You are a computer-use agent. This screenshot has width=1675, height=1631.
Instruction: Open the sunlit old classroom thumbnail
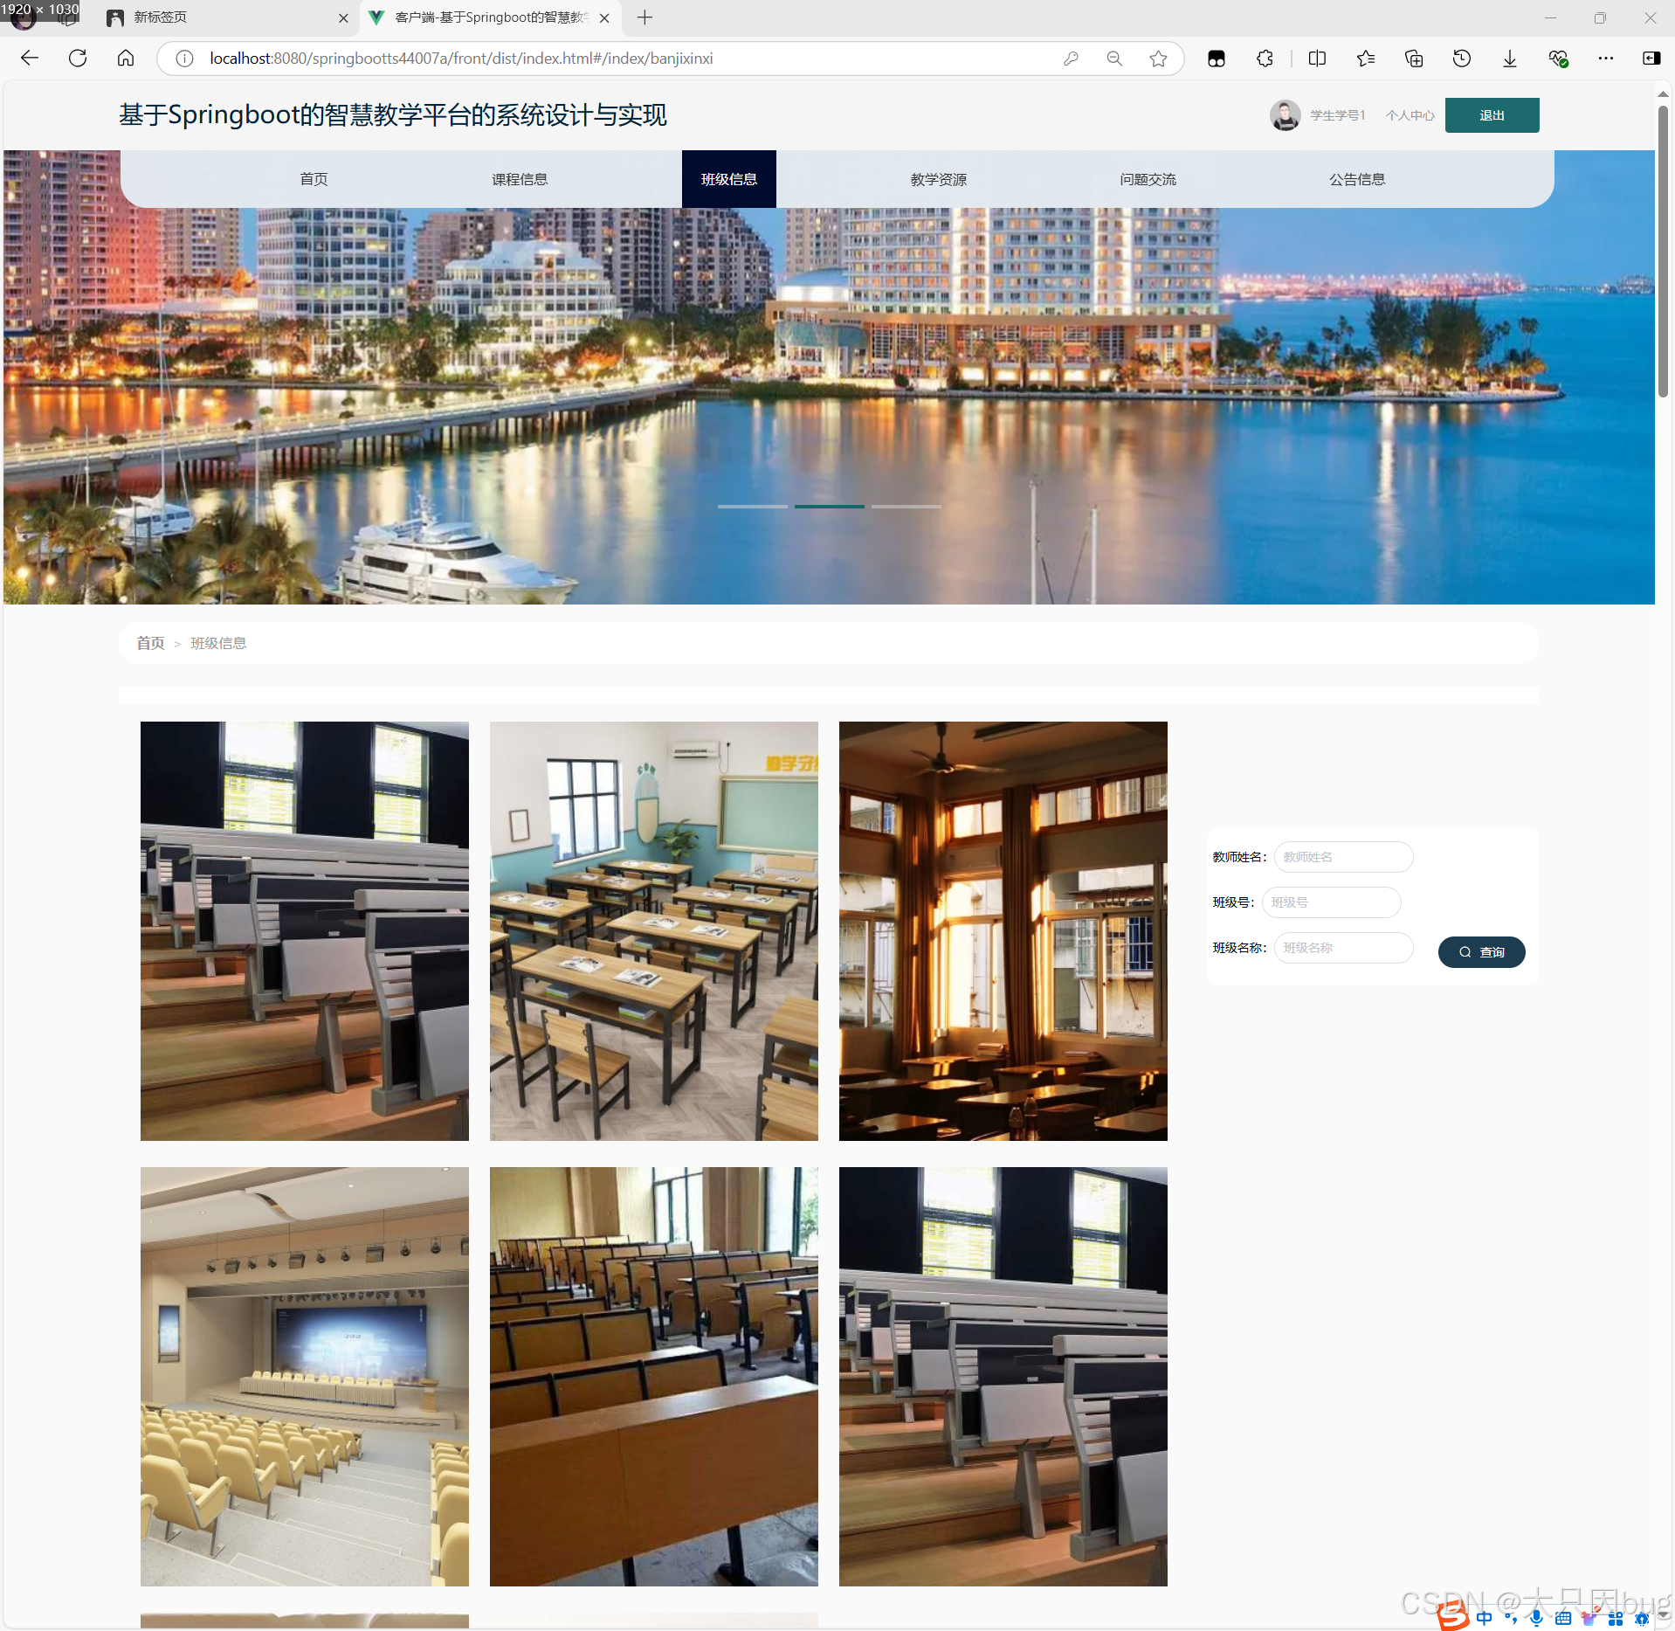[x=1003, y=931]
